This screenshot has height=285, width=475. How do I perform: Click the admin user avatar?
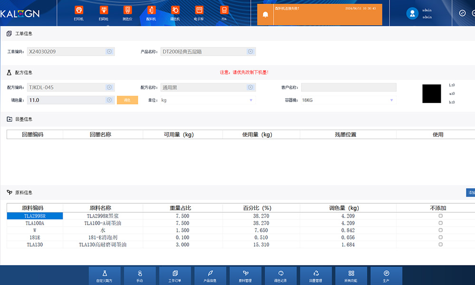[412, 13]
